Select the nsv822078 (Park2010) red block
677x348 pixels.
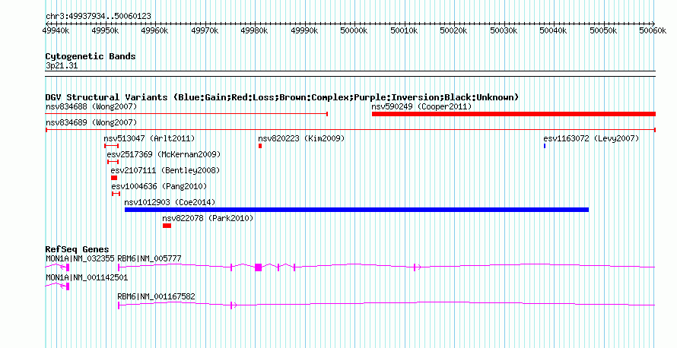[167, 226]
